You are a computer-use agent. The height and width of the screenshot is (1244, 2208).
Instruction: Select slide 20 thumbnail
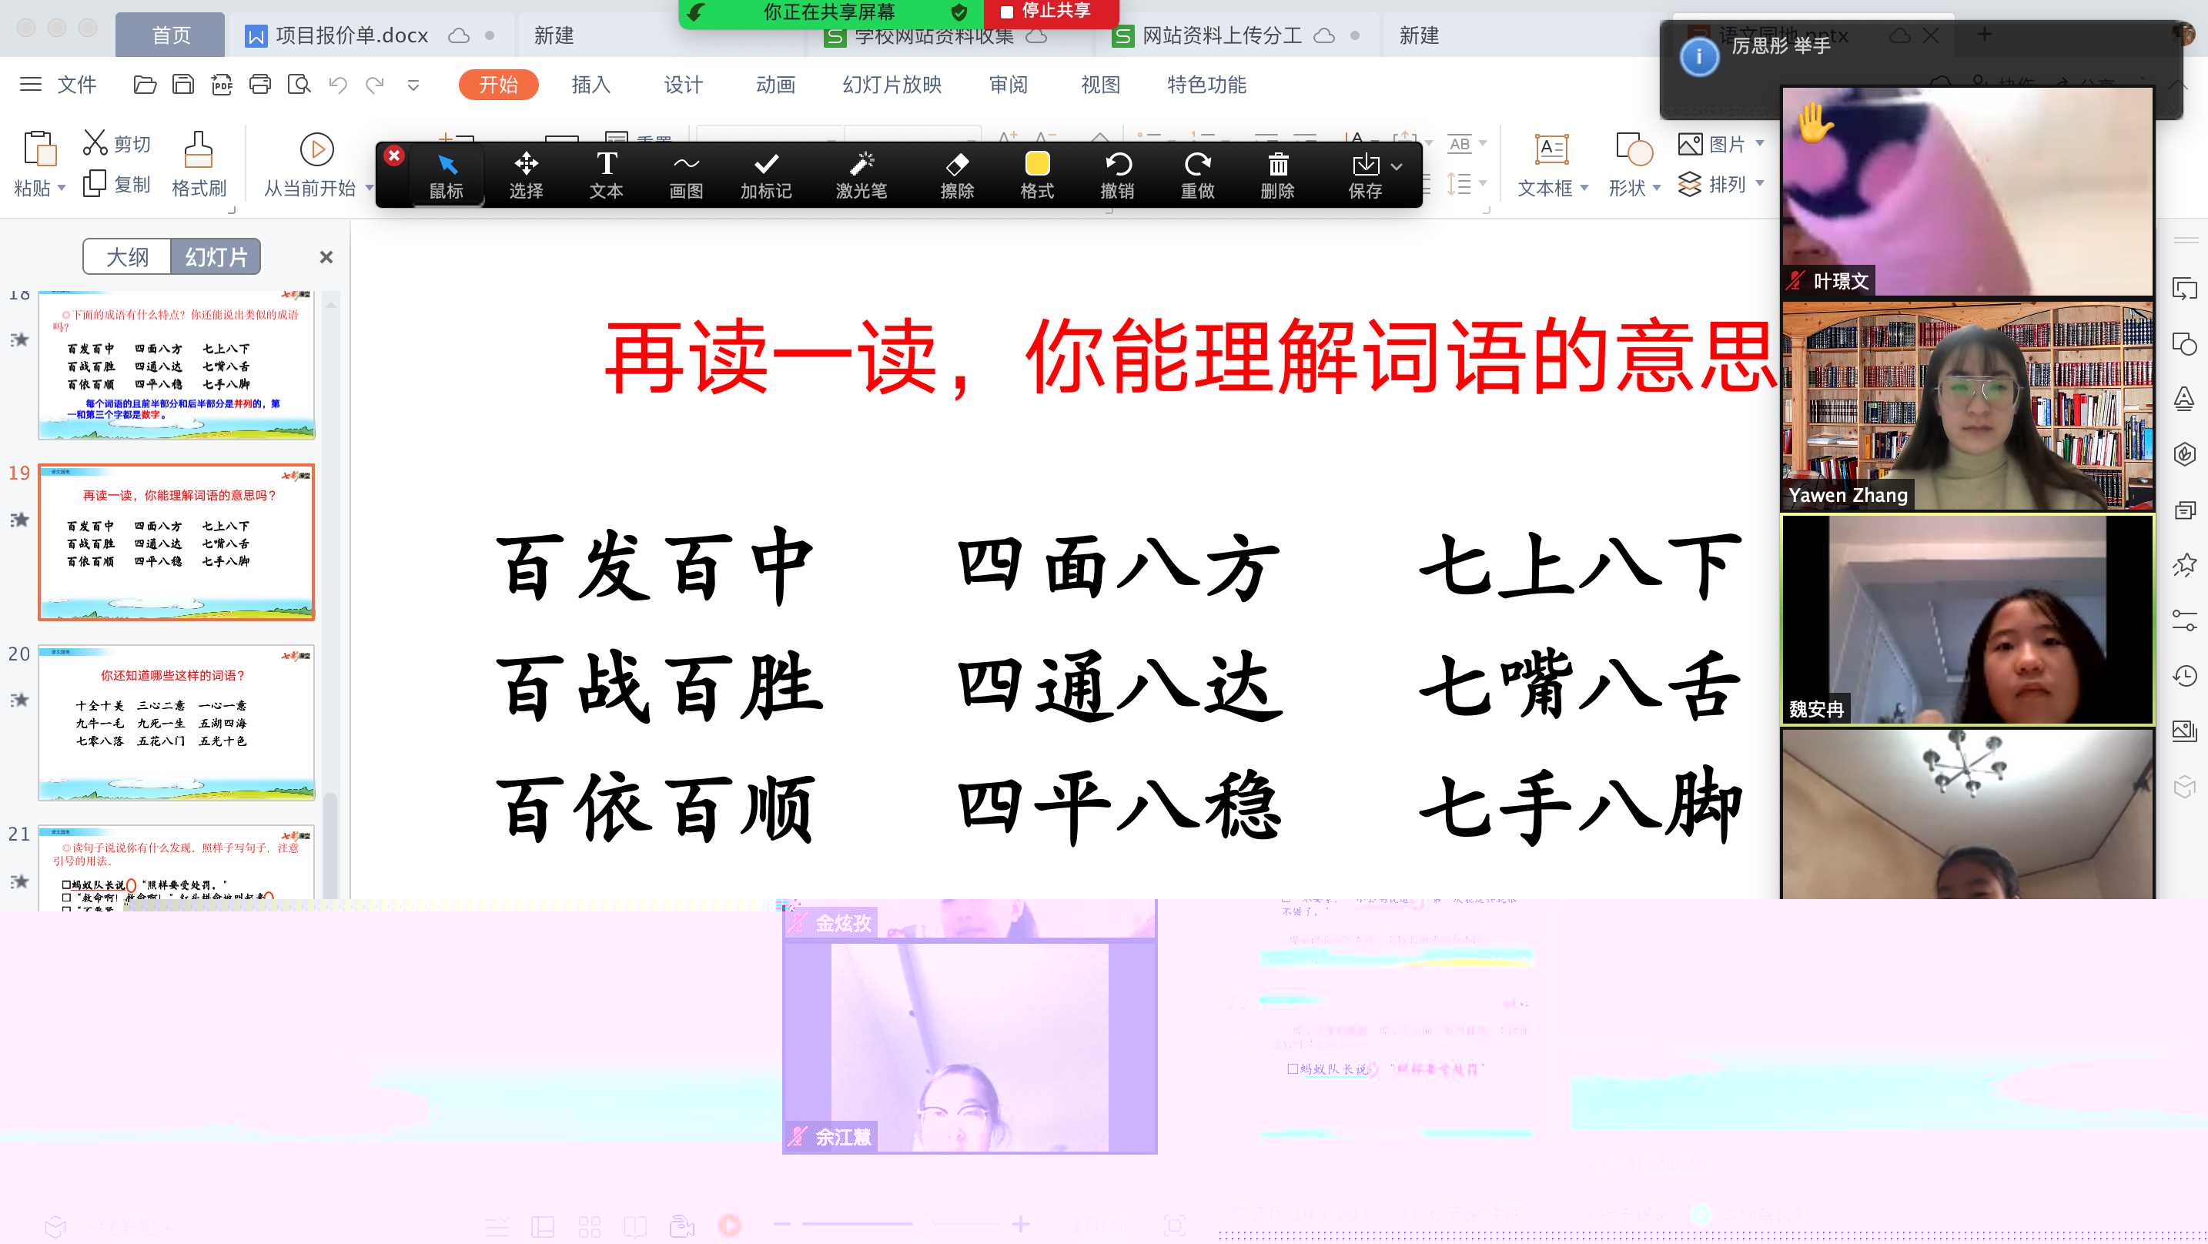176,722
